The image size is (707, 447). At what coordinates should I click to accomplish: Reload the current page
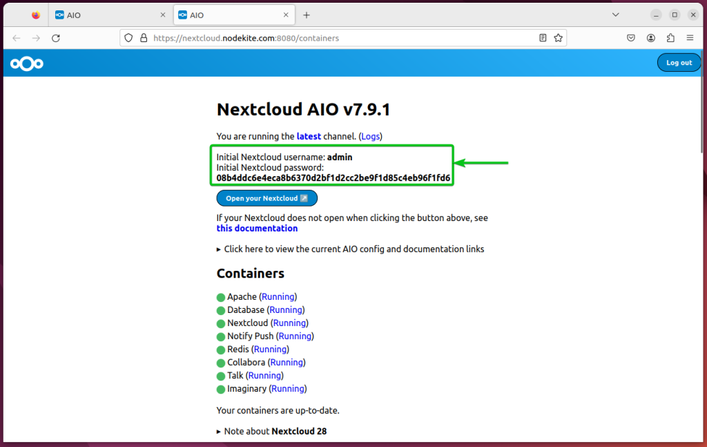(56, 38)
